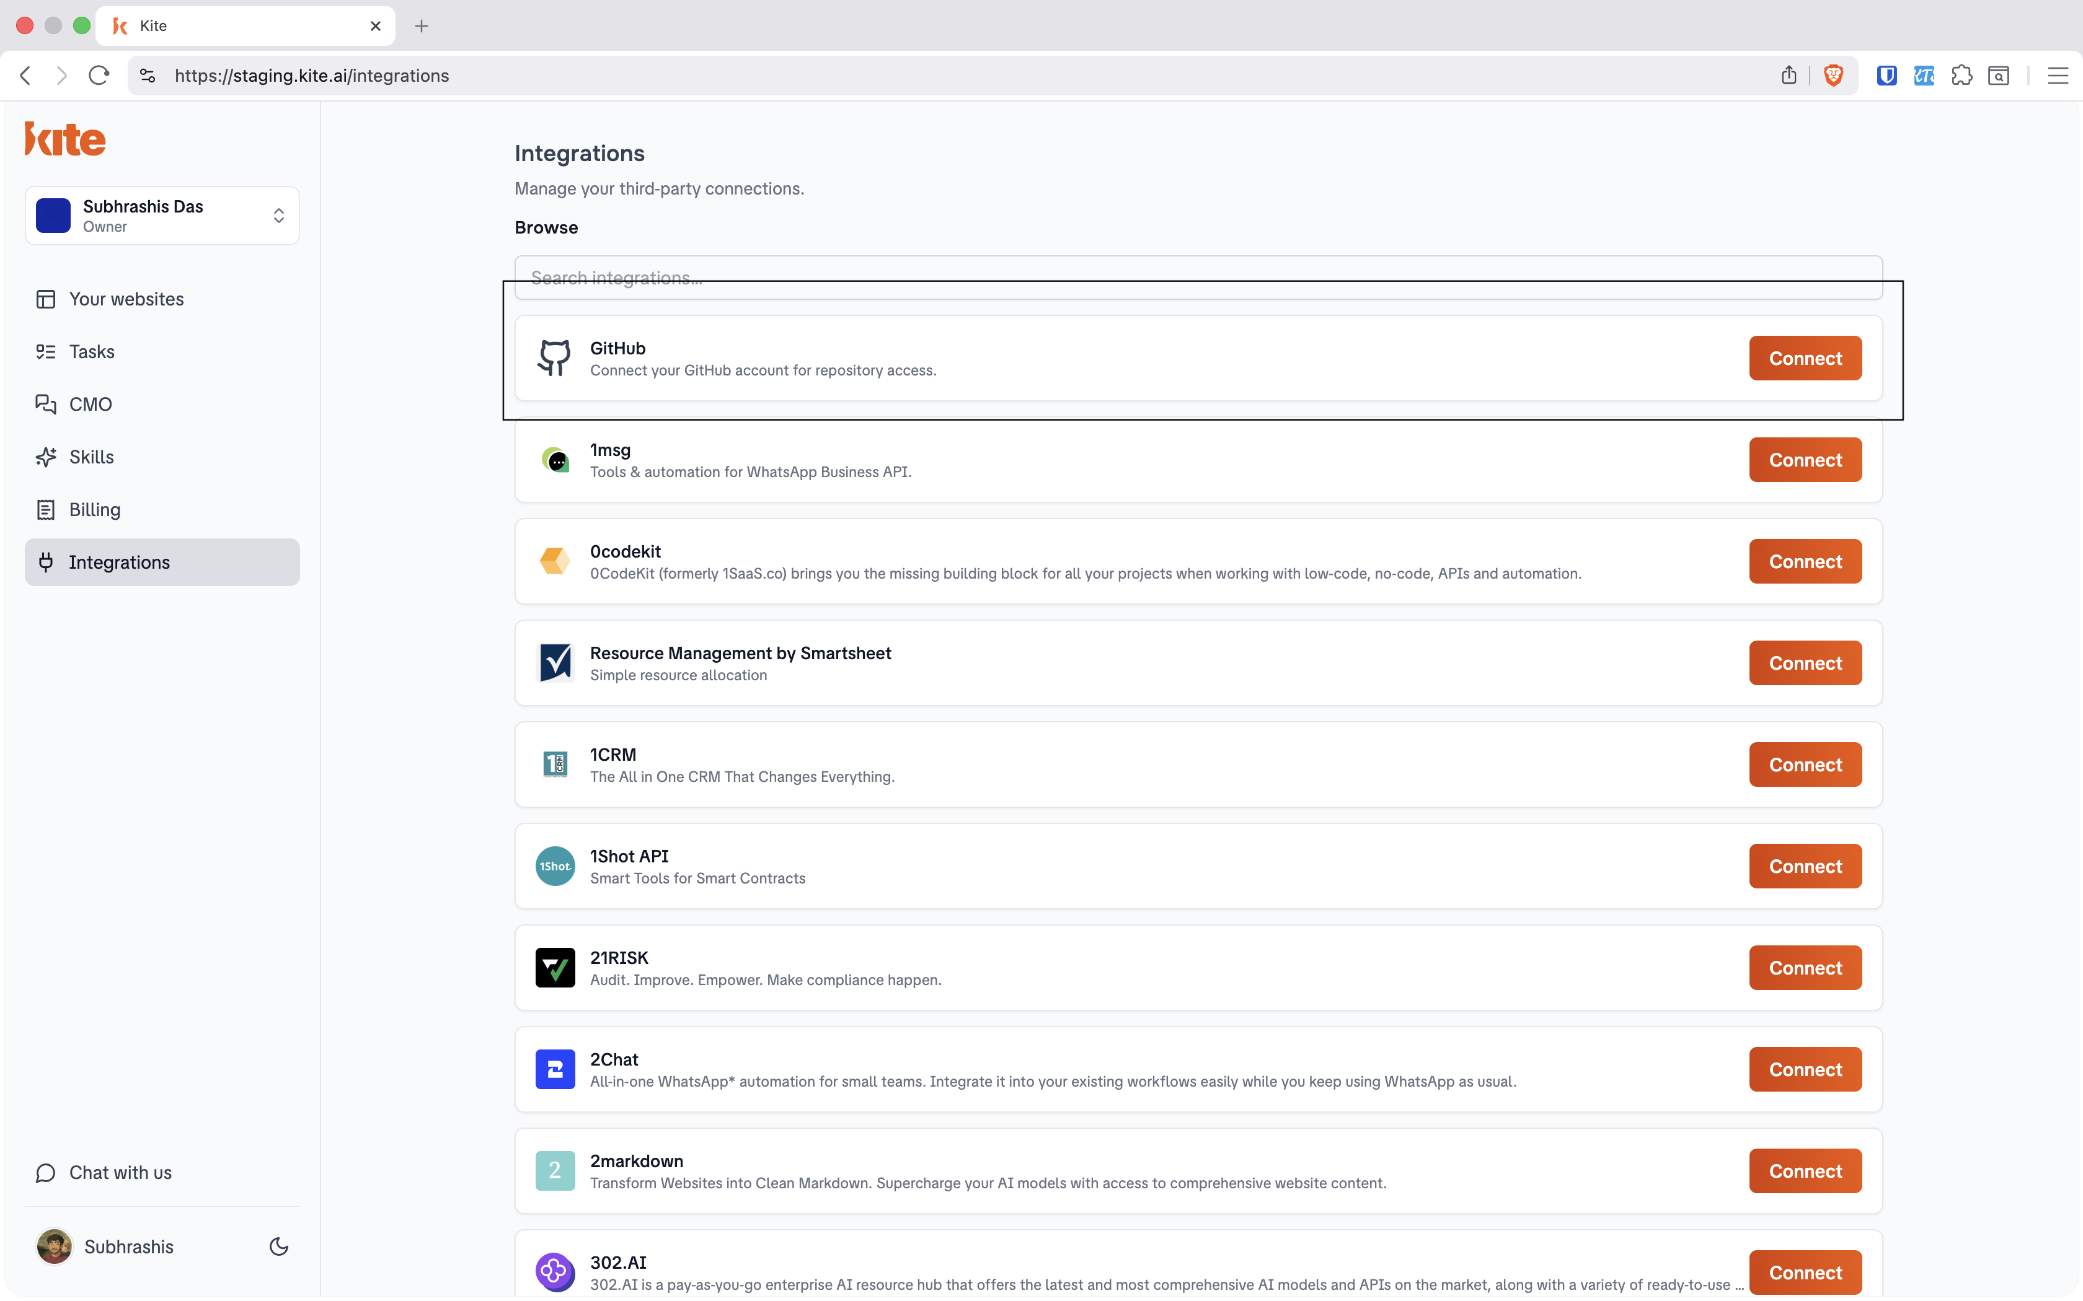The height and width of the screenshot is (1301, 2083).
Task: Click the 0codekit orange cube icon
Action: (x=554, y=561)
